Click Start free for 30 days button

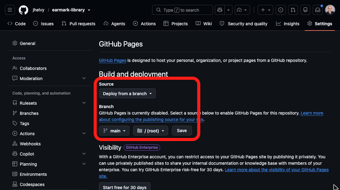coord(125,187)
